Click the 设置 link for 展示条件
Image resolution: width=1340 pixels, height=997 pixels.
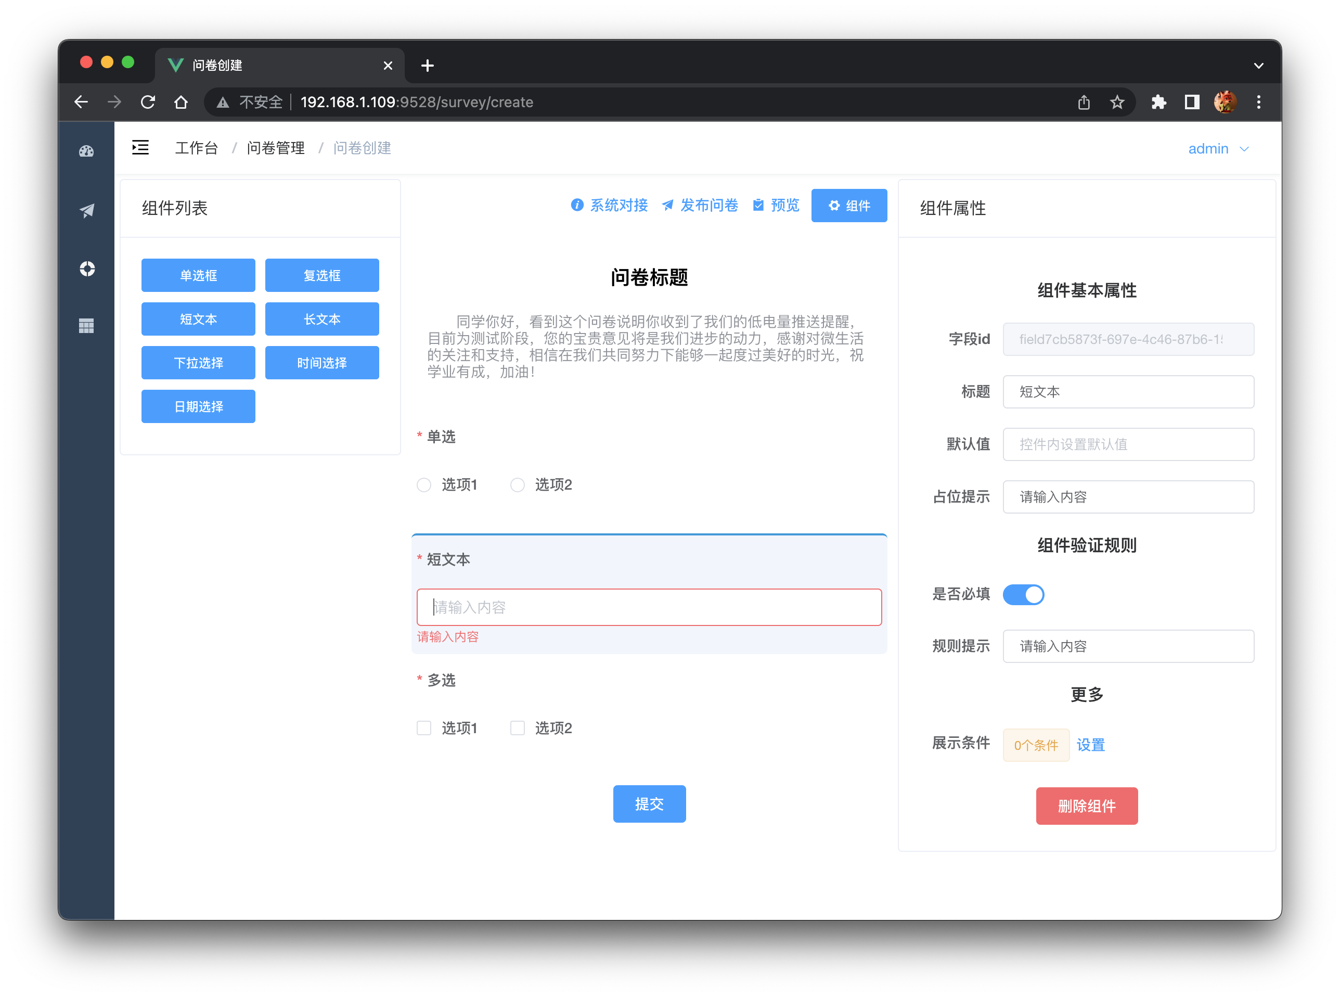point(1090,745)
